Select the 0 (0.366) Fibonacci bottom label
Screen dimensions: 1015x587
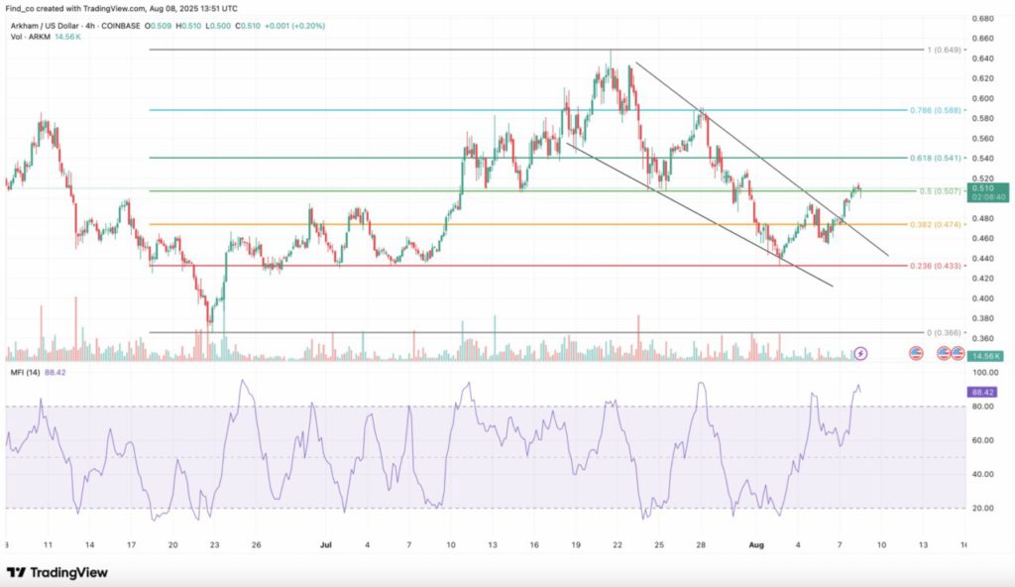tap(942, 333)
